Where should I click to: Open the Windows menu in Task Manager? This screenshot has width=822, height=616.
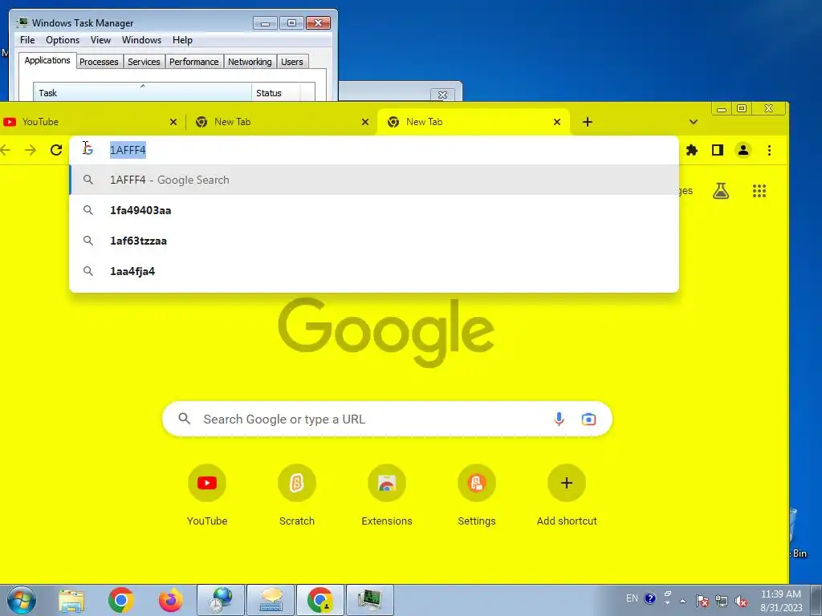(x=141, y=40)
